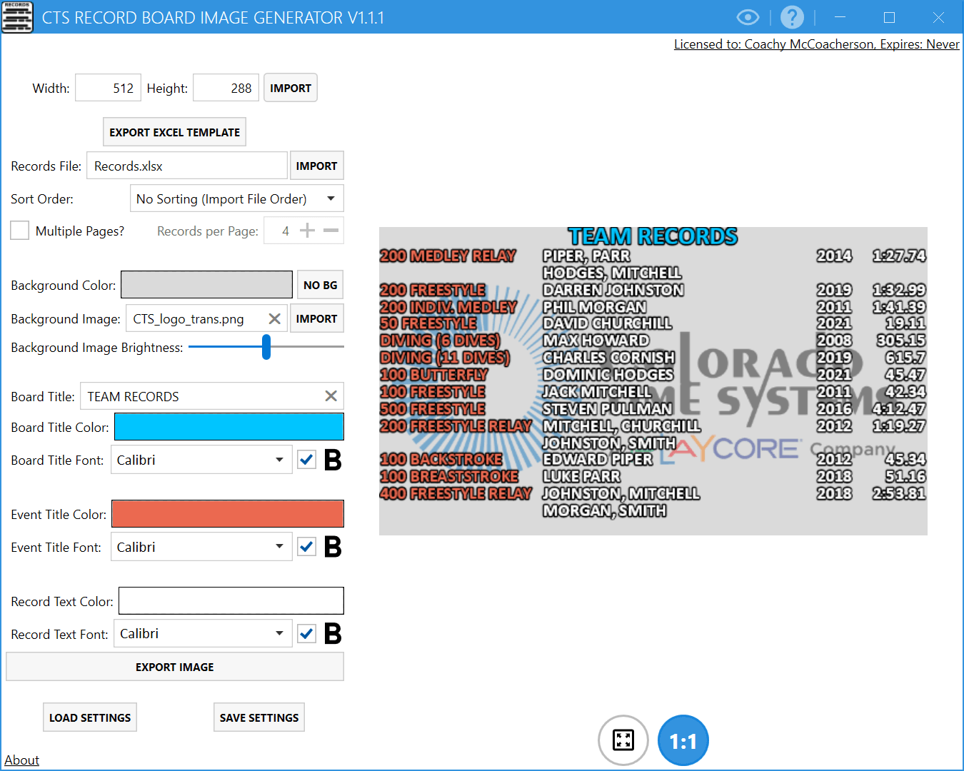Clear the Board Title text using its X icon
964x771 pixels.
pos(331,395)
